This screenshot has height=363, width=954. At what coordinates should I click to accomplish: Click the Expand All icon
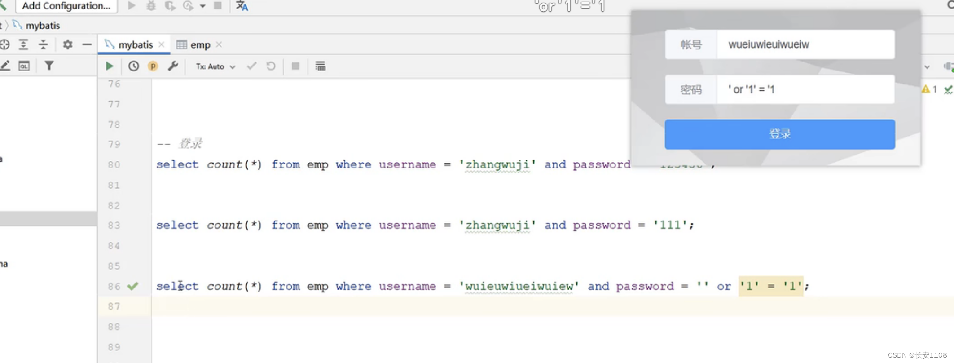tap(23, 44)
